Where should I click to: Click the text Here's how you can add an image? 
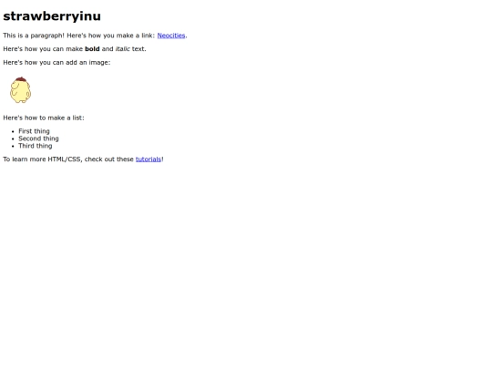click(56, 63)
